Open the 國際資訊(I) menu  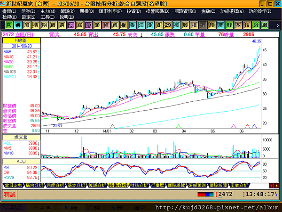[x=185, y=11]
